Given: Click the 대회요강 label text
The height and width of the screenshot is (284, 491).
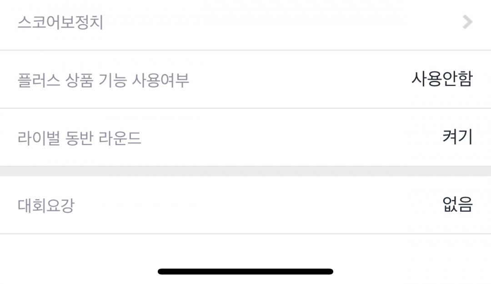Looking at the screenshot, I should (x=45, y=206).
